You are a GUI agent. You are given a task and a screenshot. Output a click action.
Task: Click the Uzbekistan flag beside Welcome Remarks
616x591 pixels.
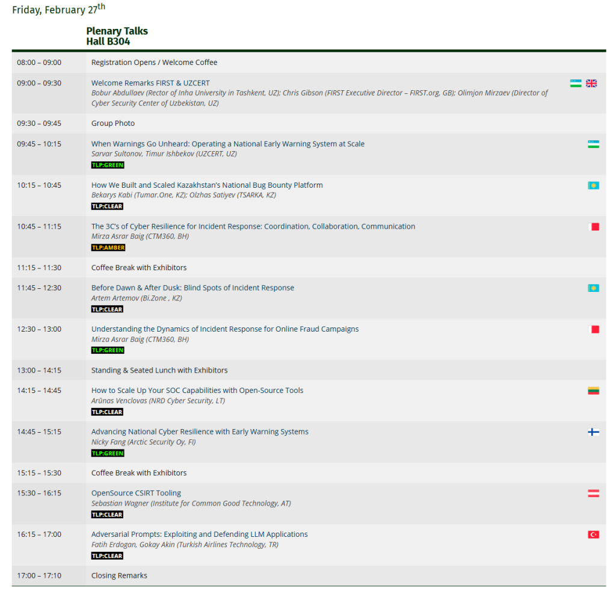[x=576, y=84]
